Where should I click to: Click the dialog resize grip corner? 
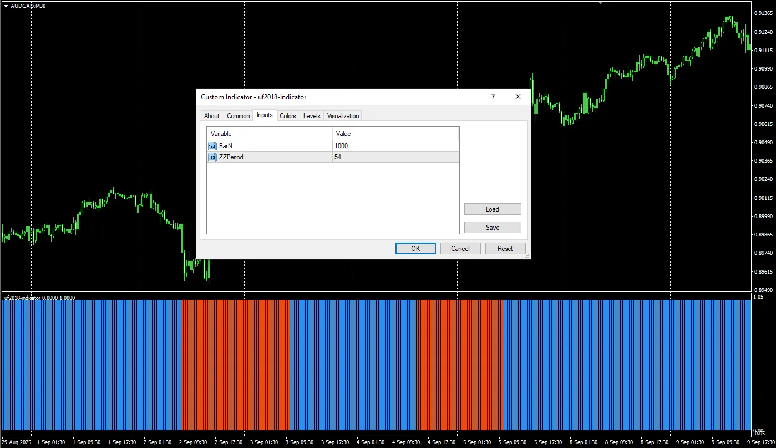click(528, 256)
